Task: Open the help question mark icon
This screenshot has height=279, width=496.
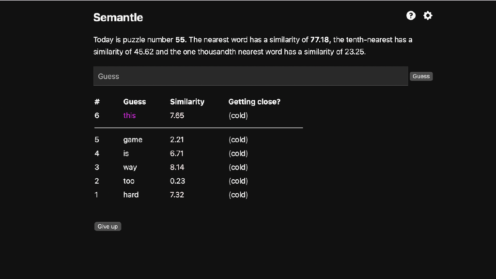Action: [x=411, y=15]
